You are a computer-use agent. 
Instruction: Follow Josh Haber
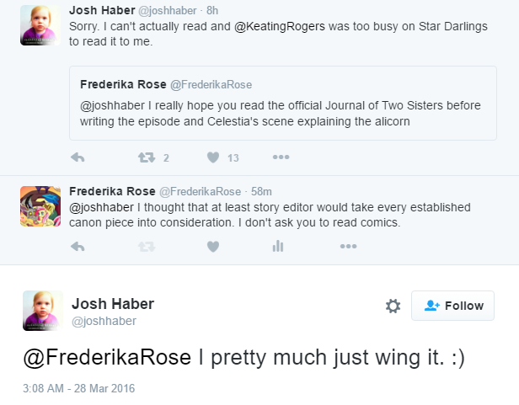click(x=453, y=306)
